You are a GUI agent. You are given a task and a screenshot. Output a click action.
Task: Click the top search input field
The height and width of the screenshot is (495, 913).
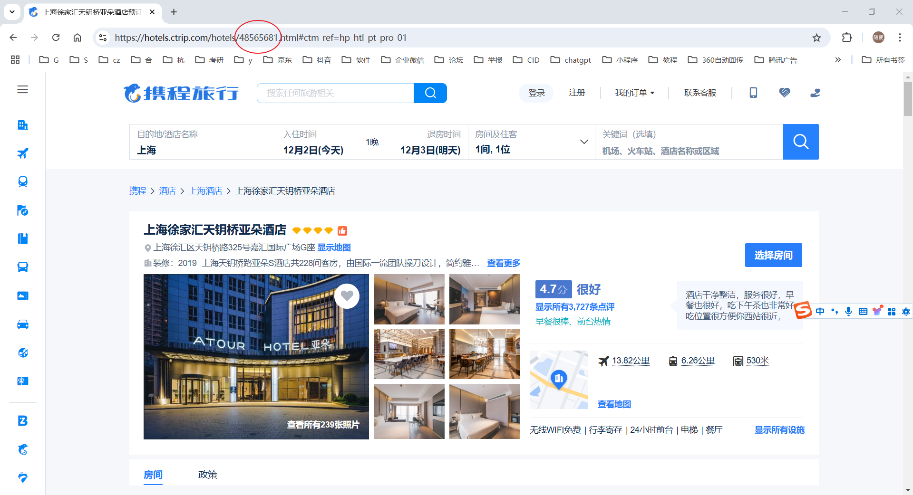(335, 93)
